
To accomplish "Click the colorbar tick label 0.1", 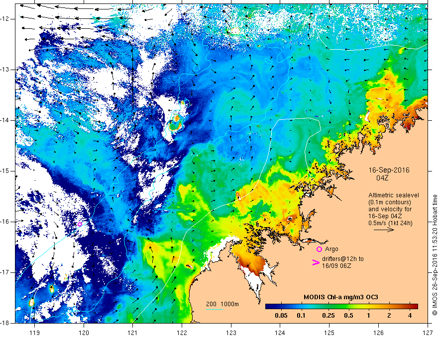I will pos(301,316).
